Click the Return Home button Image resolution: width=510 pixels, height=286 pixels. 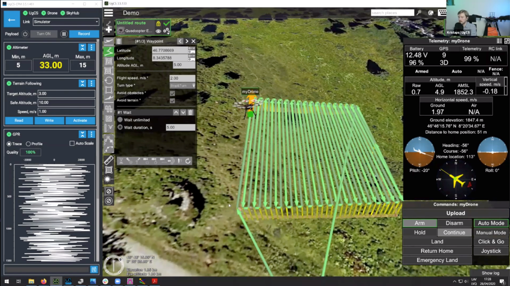(437, 251)
